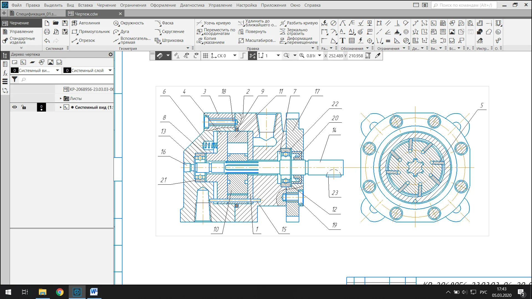The width and height of the screenshot is (532, 299).
Task: Click the save document icon
Action: click(x=65, y=23)
